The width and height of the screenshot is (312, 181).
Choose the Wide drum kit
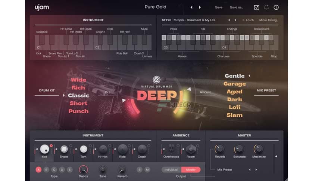coord(78,80)
